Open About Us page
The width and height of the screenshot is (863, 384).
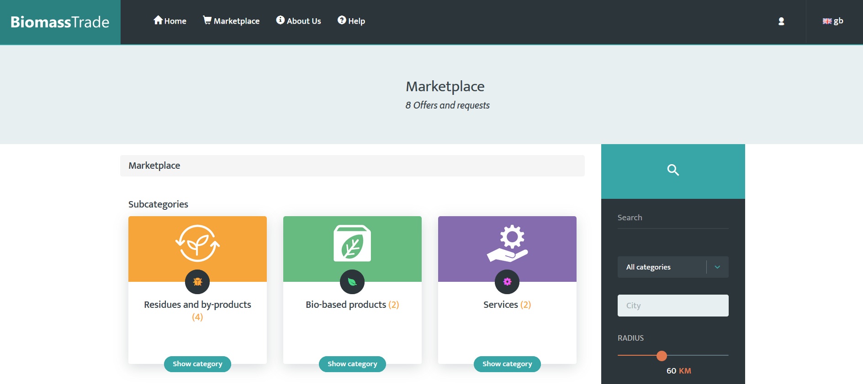[x=298, y=21]
